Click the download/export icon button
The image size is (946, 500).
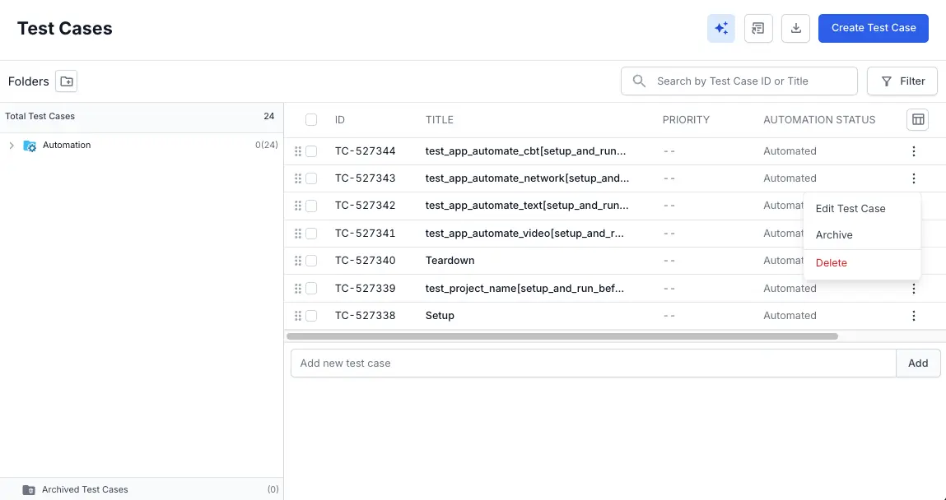(x=795, y=29)
